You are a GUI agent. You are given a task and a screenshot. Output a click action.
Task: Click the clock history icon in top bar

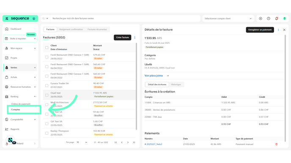pyautogui.click(x=269, y=19)
